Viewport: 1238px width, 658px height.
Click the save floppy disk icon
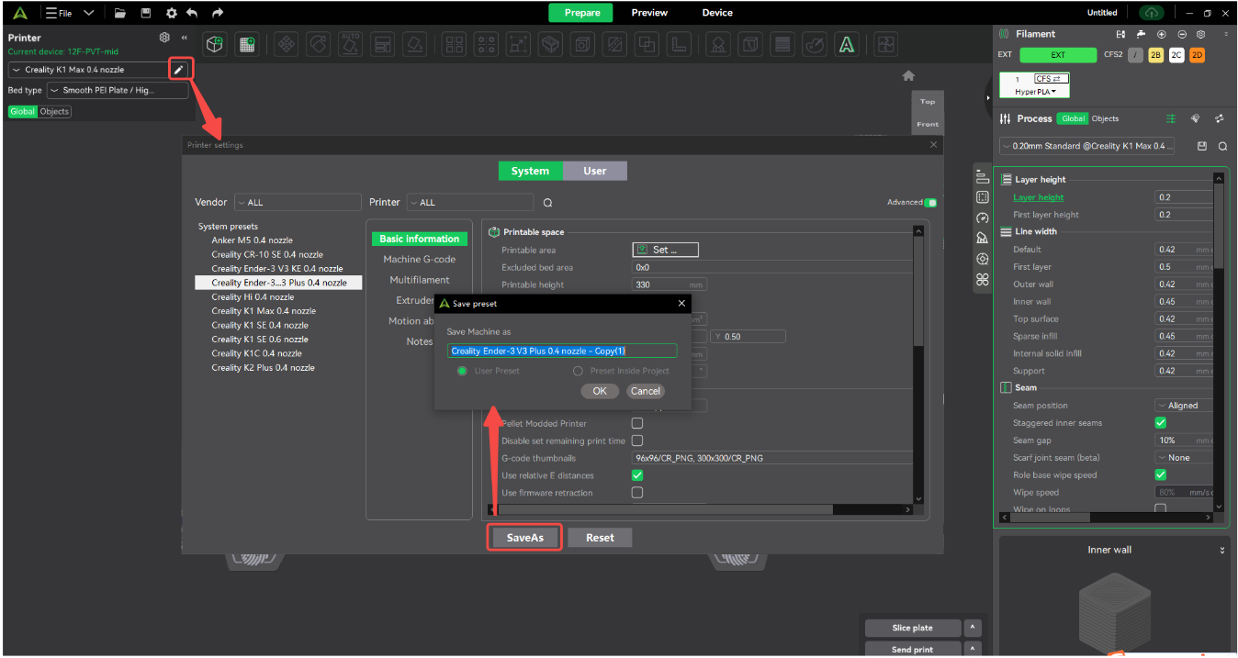pyautogui.click(x=146, y=13)
